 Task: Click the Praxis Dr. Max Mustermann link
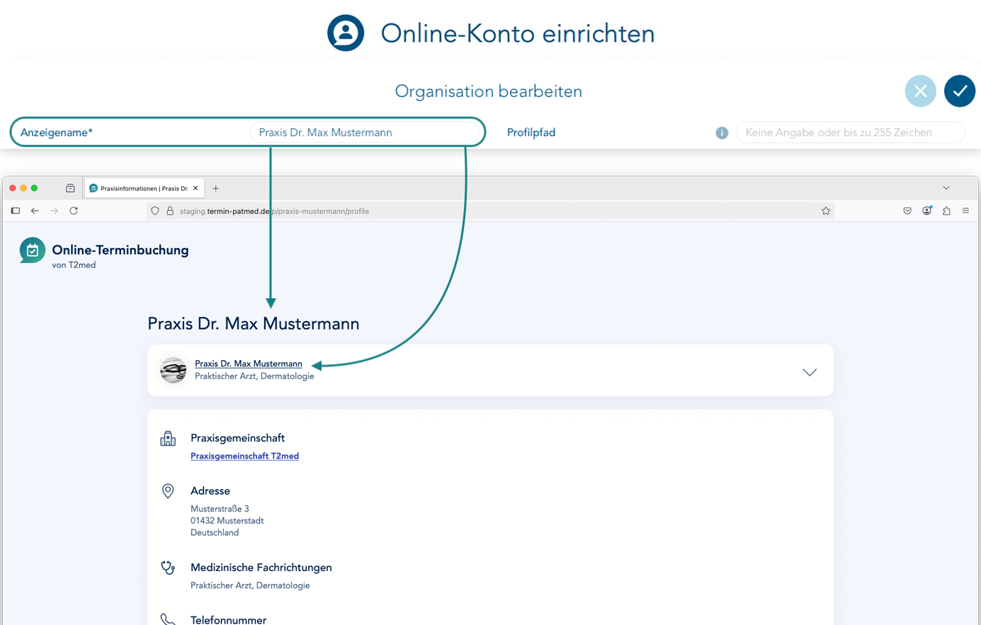point(248,364)
